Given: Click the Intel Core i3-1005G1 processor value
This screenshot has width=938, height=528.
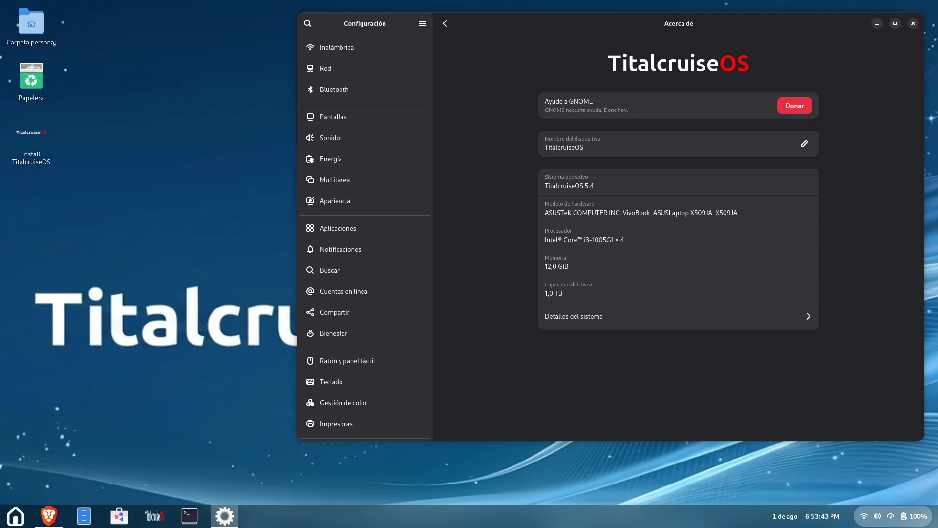Looking at the screenshot, I should point(584,240).
